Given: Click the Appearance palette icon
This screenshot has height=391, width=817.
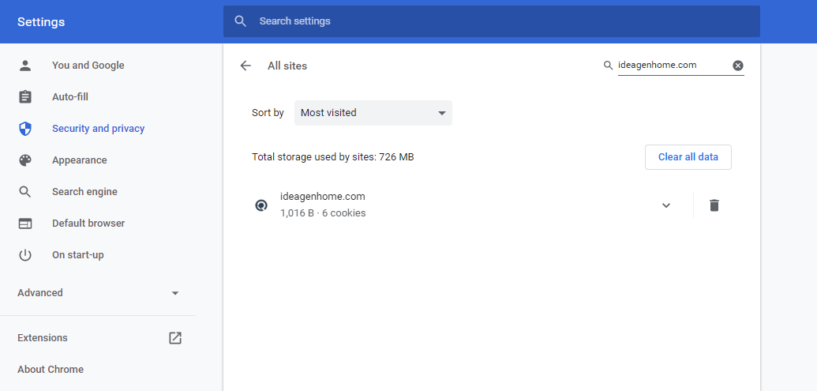Looking at the screenshot, I should 25,160.
